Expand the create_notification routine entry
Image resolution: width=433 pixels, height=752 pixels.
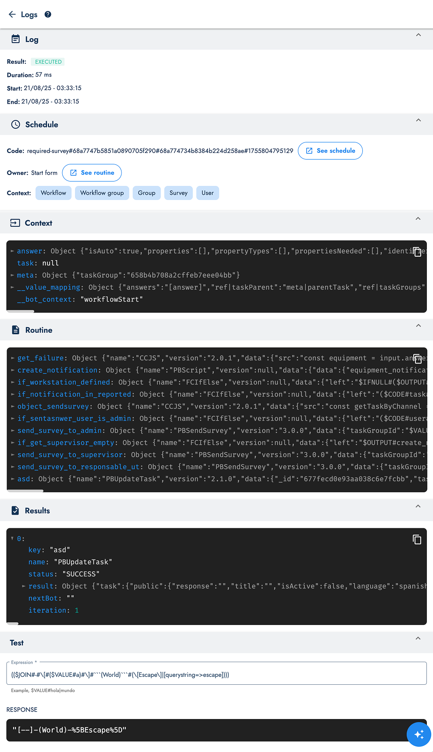click(x=13, y=371)
